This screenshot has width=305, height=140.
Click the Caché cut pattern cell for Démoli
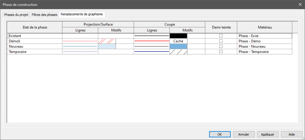(178, 41)
